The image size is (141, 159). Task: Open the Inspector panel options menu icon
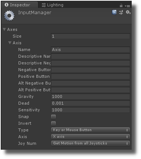127,6
